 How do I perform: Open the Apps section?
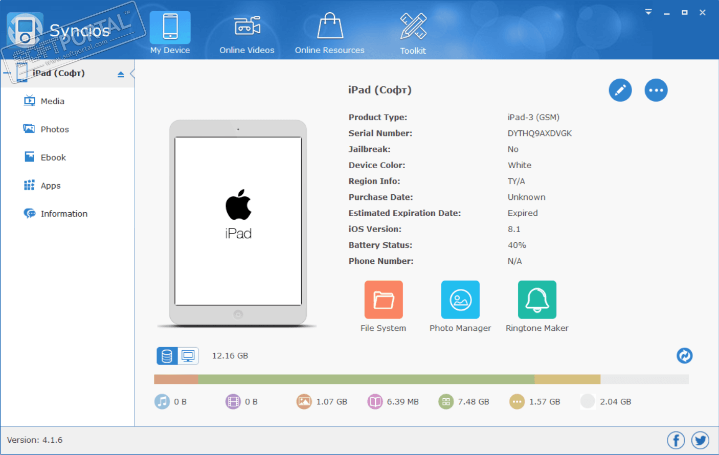click(42, 186)
